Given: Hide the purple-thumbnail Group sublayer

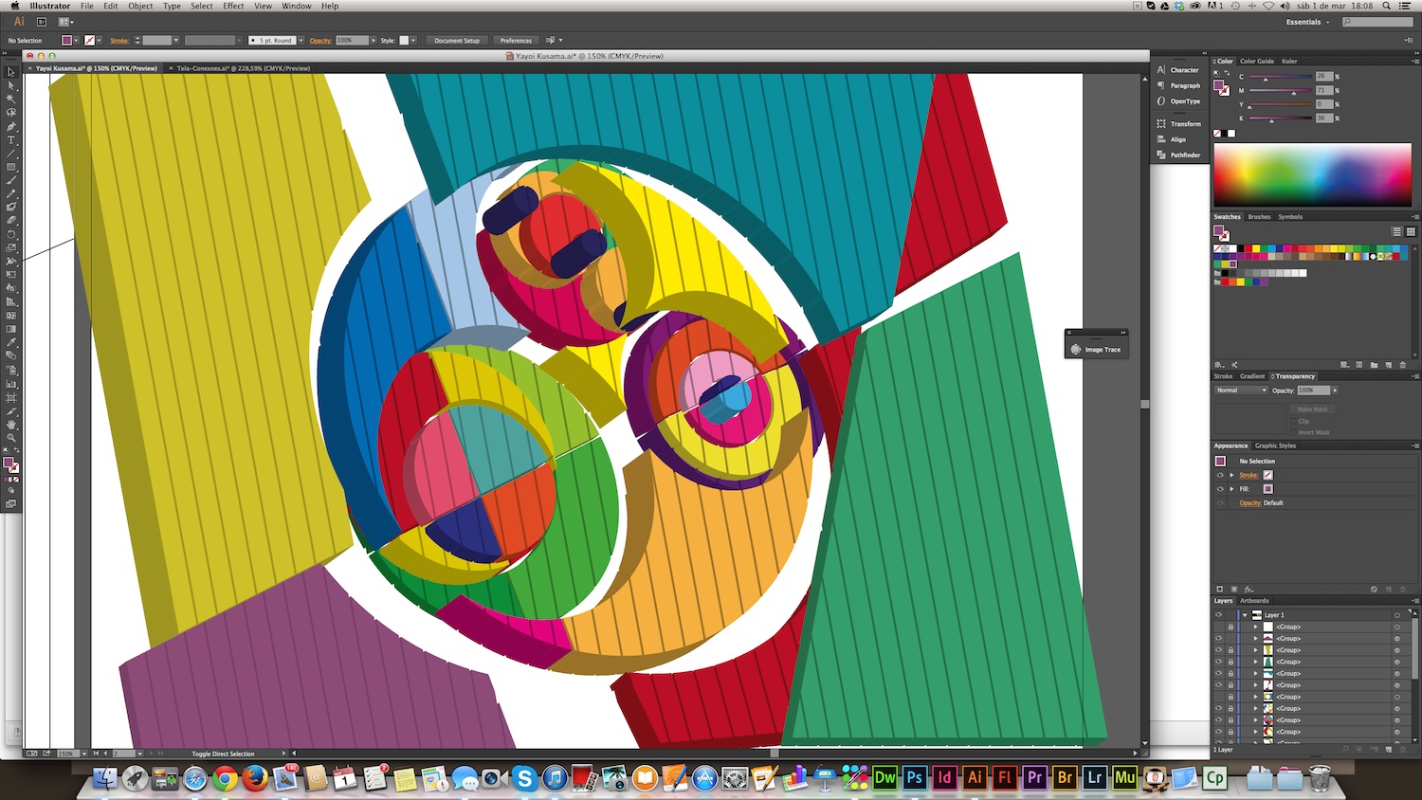Looking at the screenshot, I should [x=1219, y=639].
